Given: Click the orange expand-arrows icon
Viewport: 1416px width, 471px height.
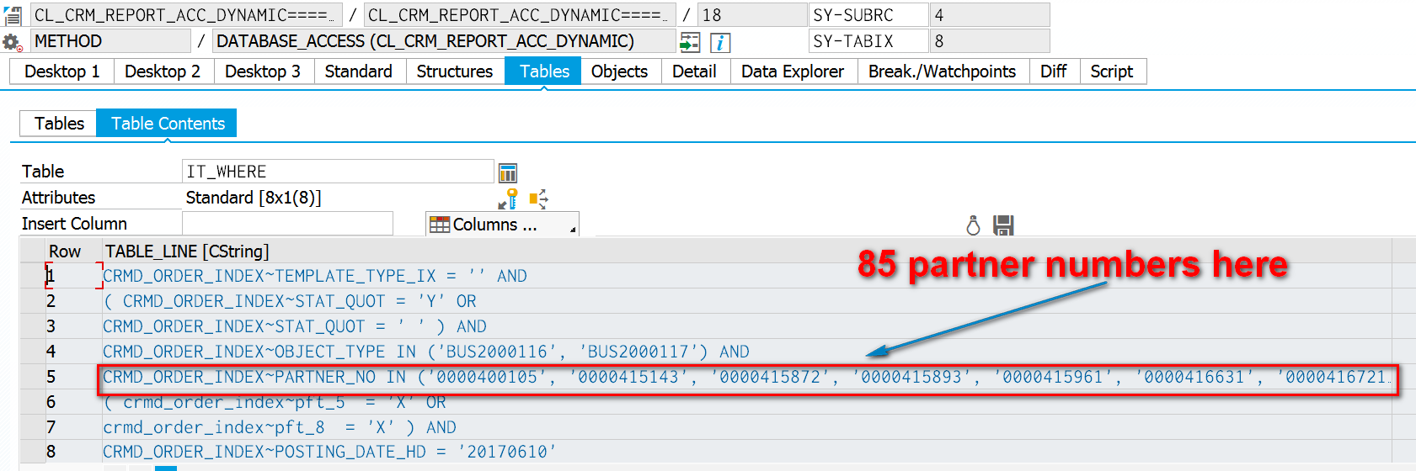Looking at the screenshot, I should (x=538, y=198).
